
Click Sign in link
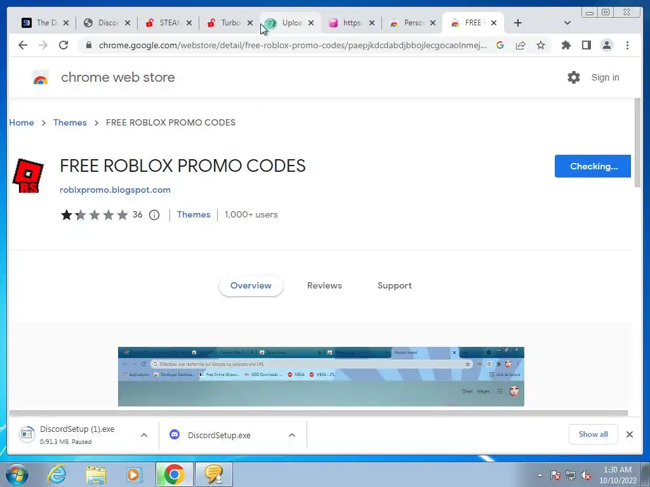coord(605,77)
